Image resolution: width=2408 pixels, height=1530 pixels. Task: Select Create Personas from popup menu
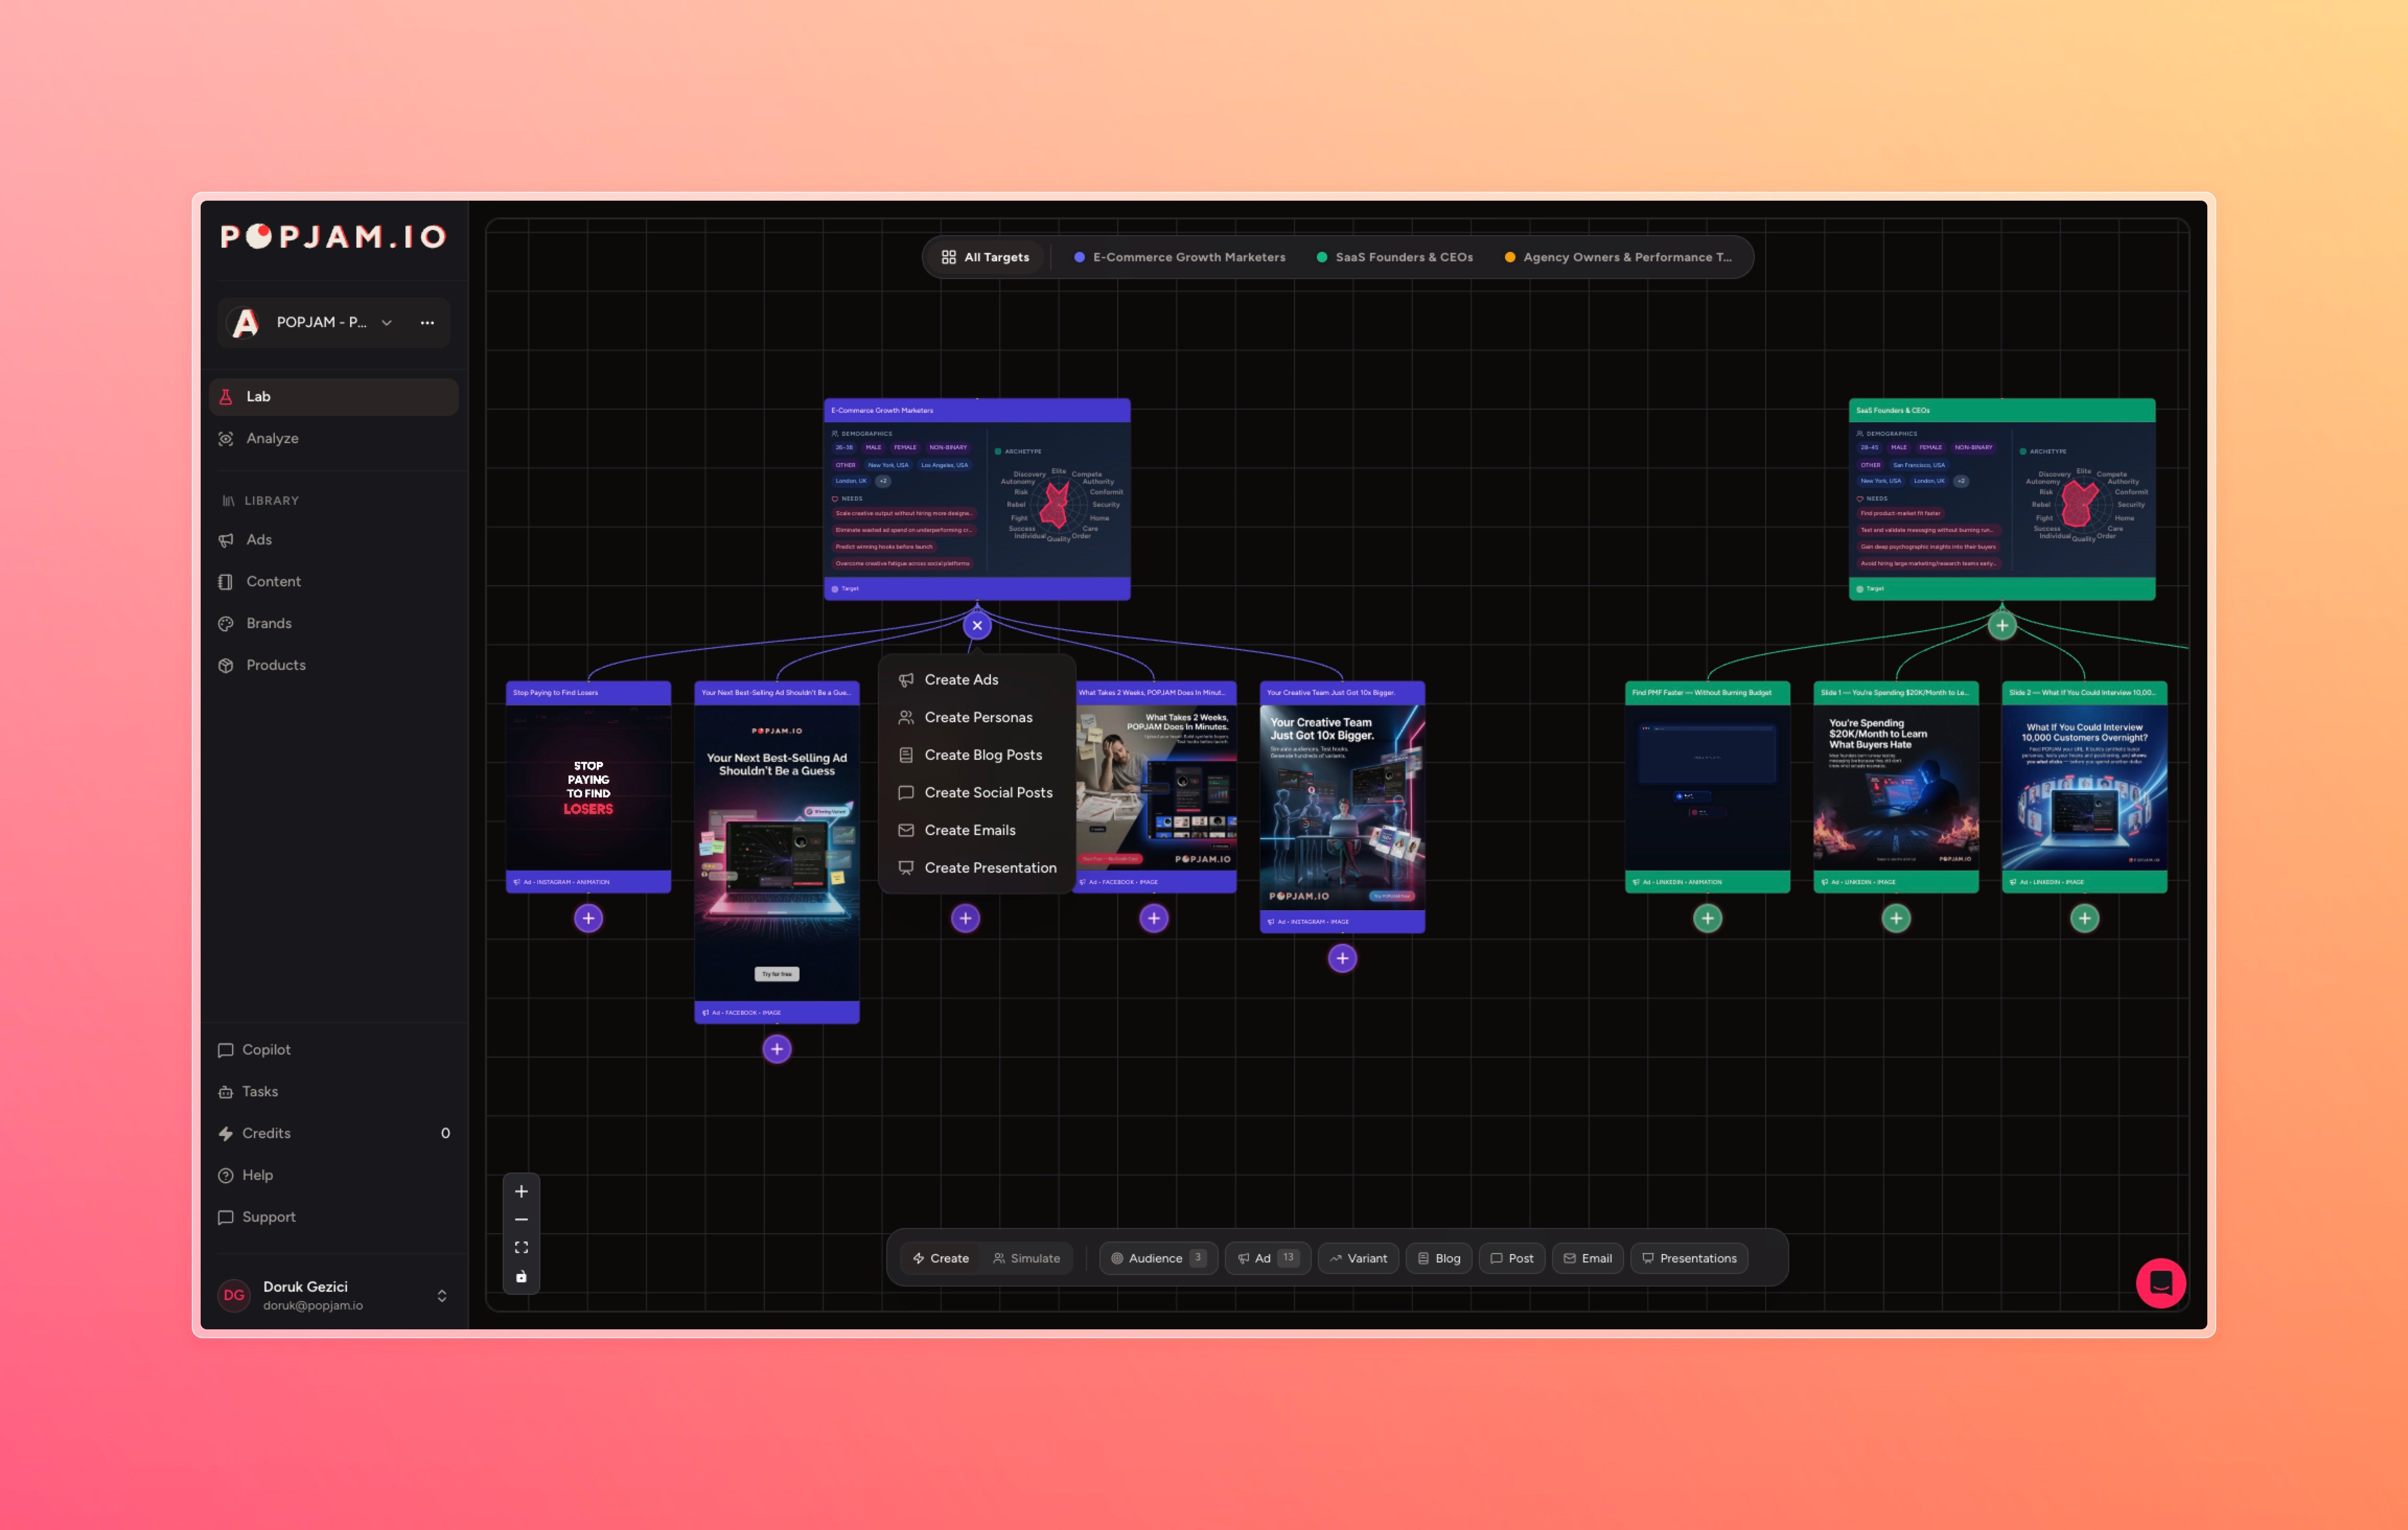(977, 717)
